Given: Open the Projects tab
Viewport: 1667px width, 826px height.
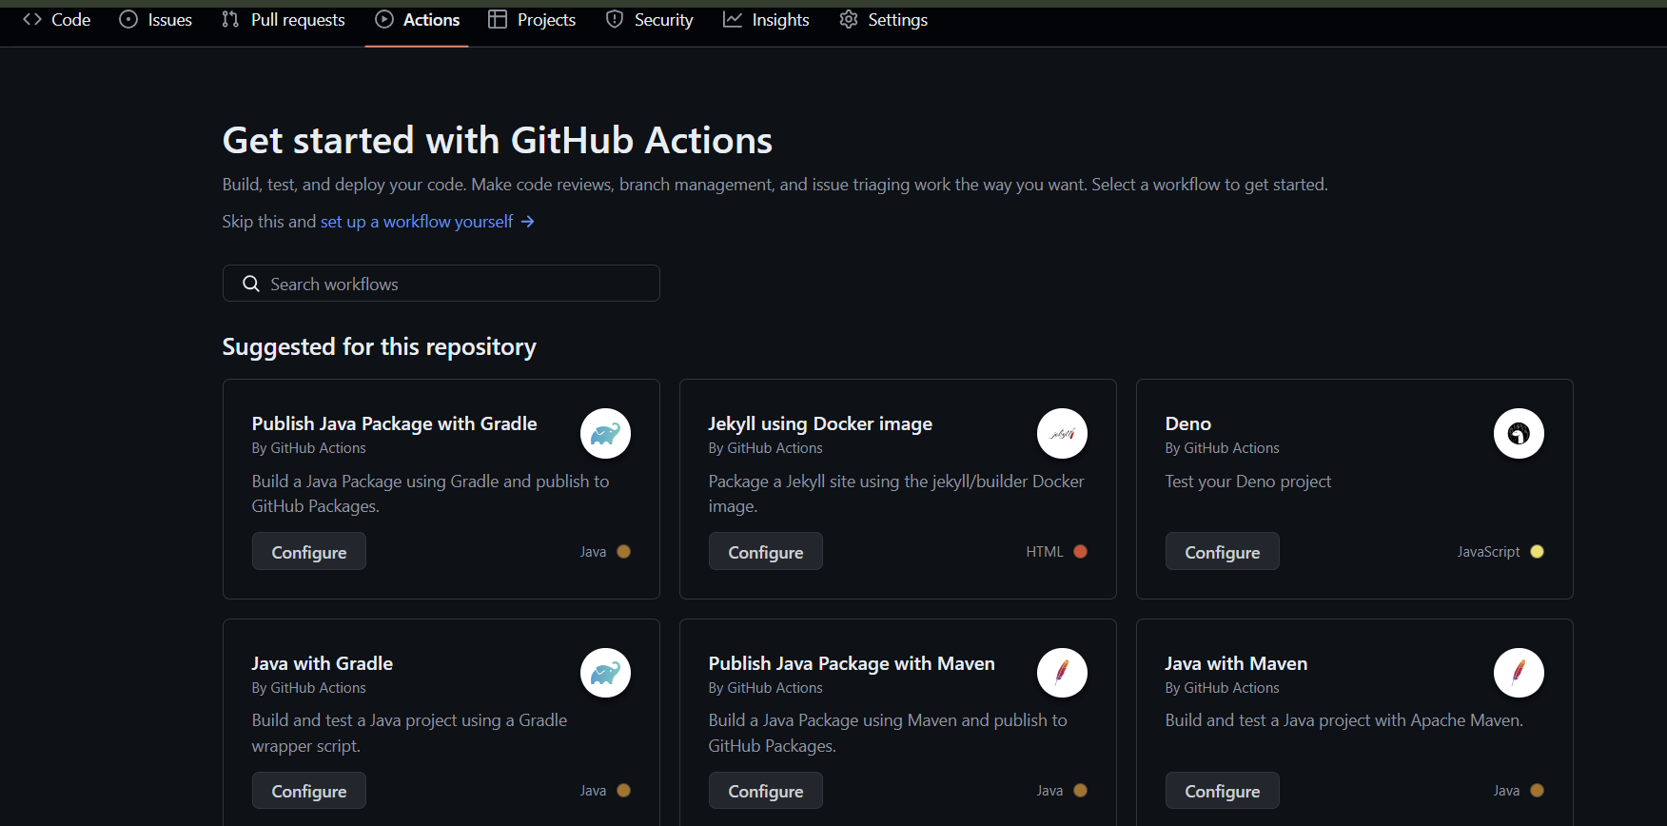Looking at the screenshot, I should (x=532, y=20).
